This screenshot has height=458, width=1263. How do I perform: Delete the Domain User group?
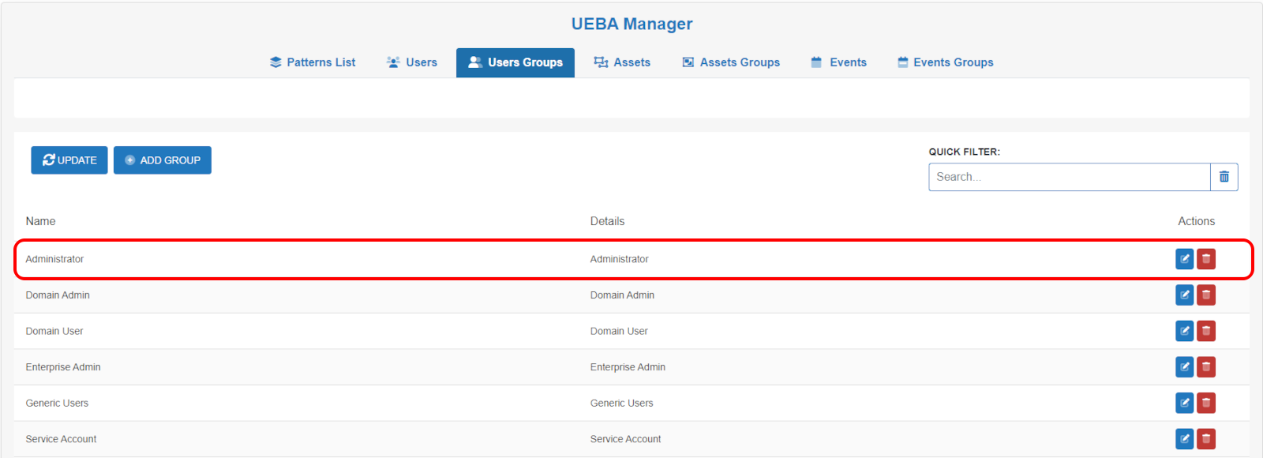[x=1206, y=331]
